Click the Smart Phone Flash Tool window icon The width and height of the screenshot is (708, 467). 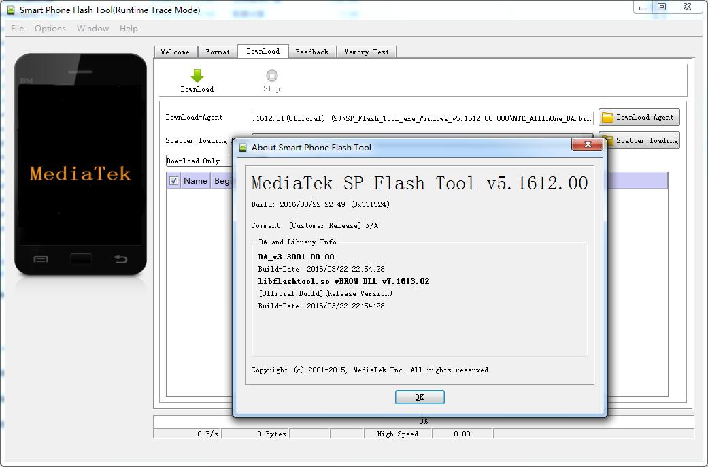click(12, 10)
